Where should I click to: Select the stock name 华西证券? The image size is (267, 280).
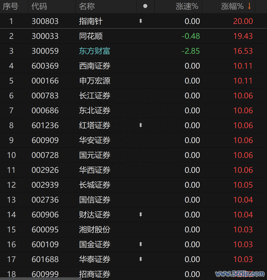click(95, 170)
